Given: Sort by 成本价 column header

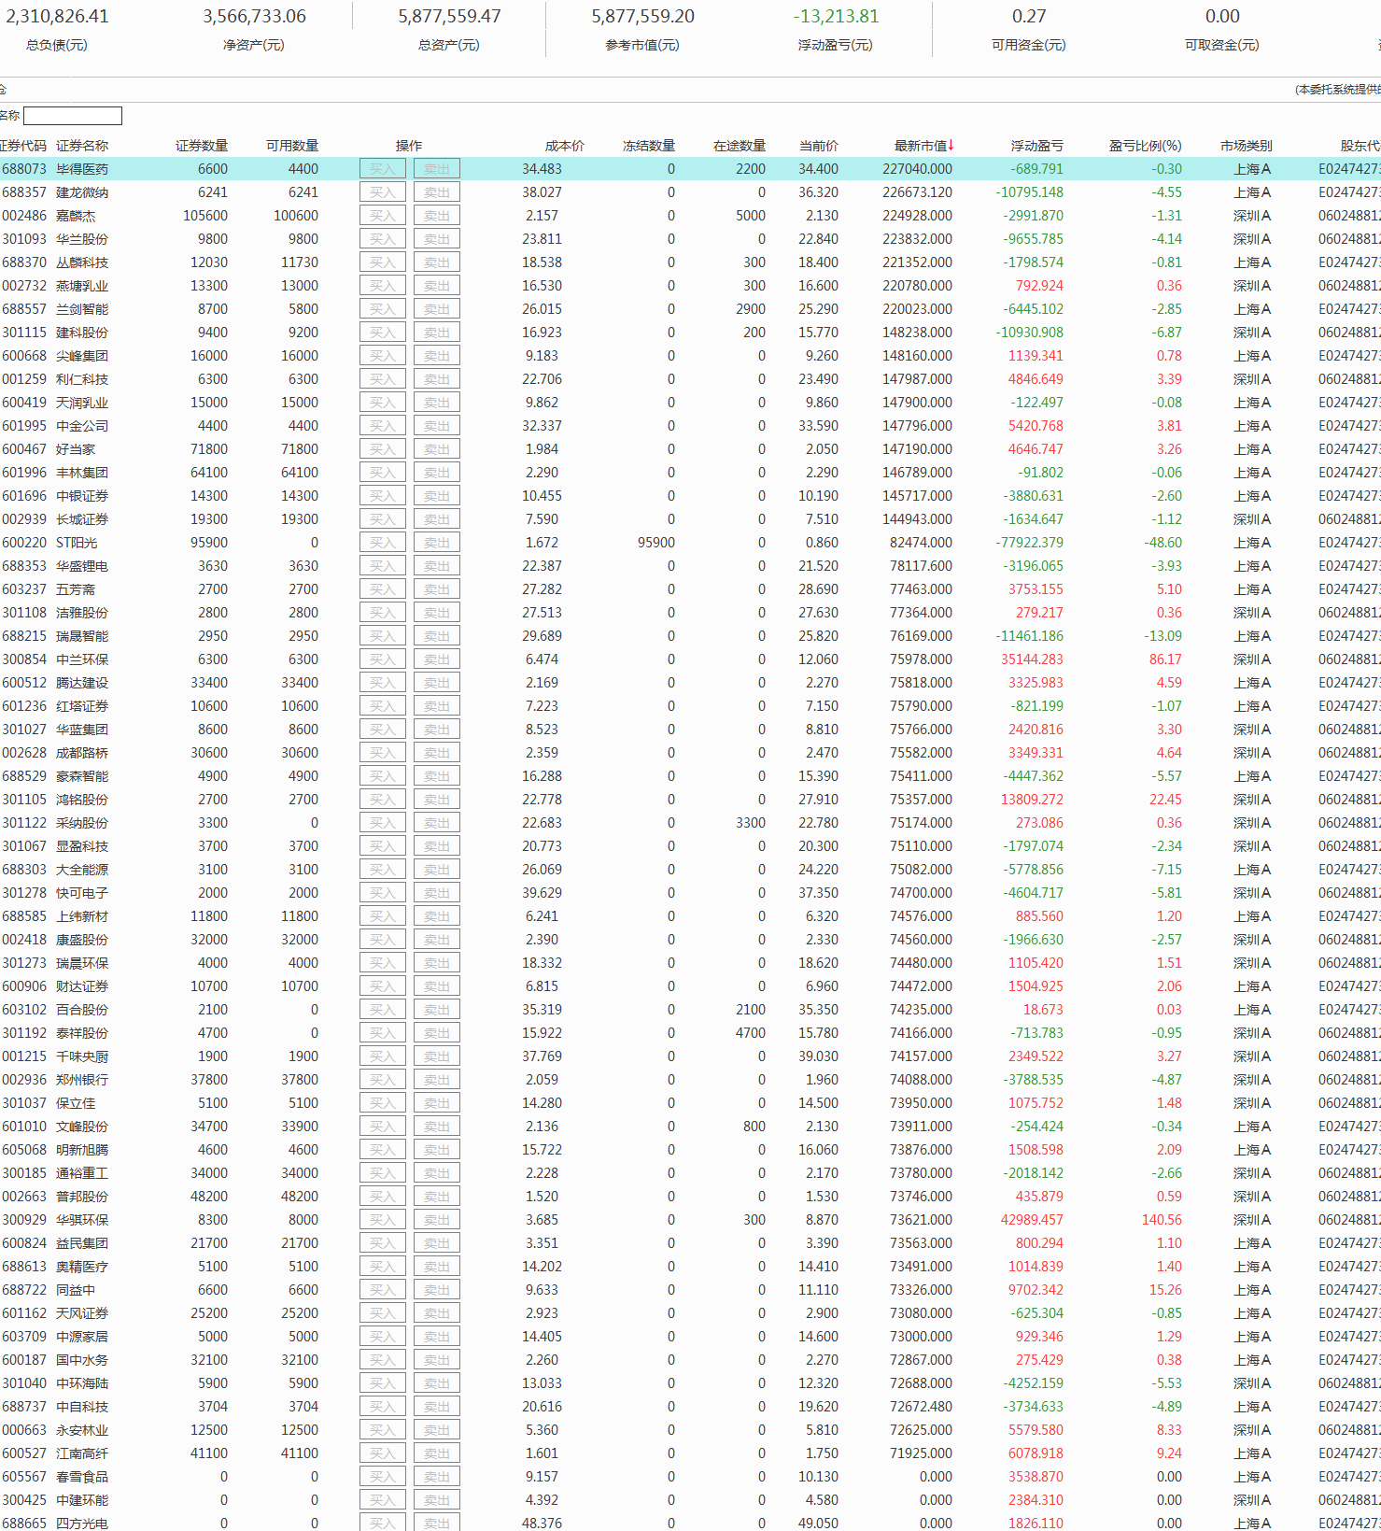Looking at the screenshot, I should (565, 146).
